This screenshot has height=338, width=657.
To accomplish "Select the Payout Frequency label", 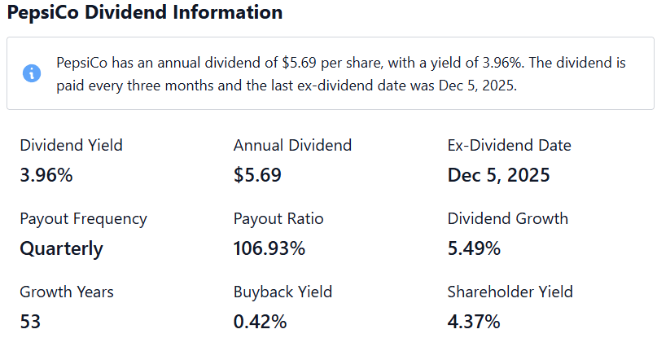I will [83, 219].
